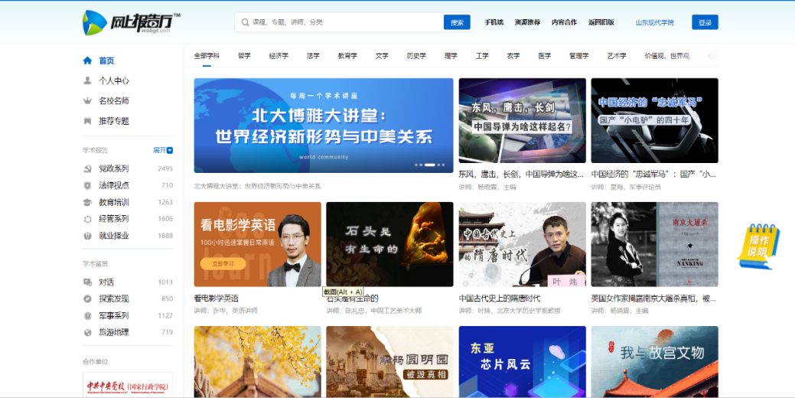Switch to the 历史学 subject tab

[x=416, y=56]
